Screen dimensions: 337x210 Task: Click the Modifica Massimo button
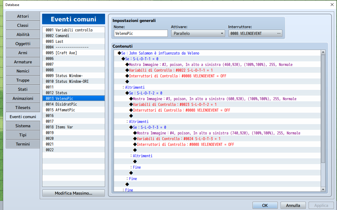tap(74, 193)
